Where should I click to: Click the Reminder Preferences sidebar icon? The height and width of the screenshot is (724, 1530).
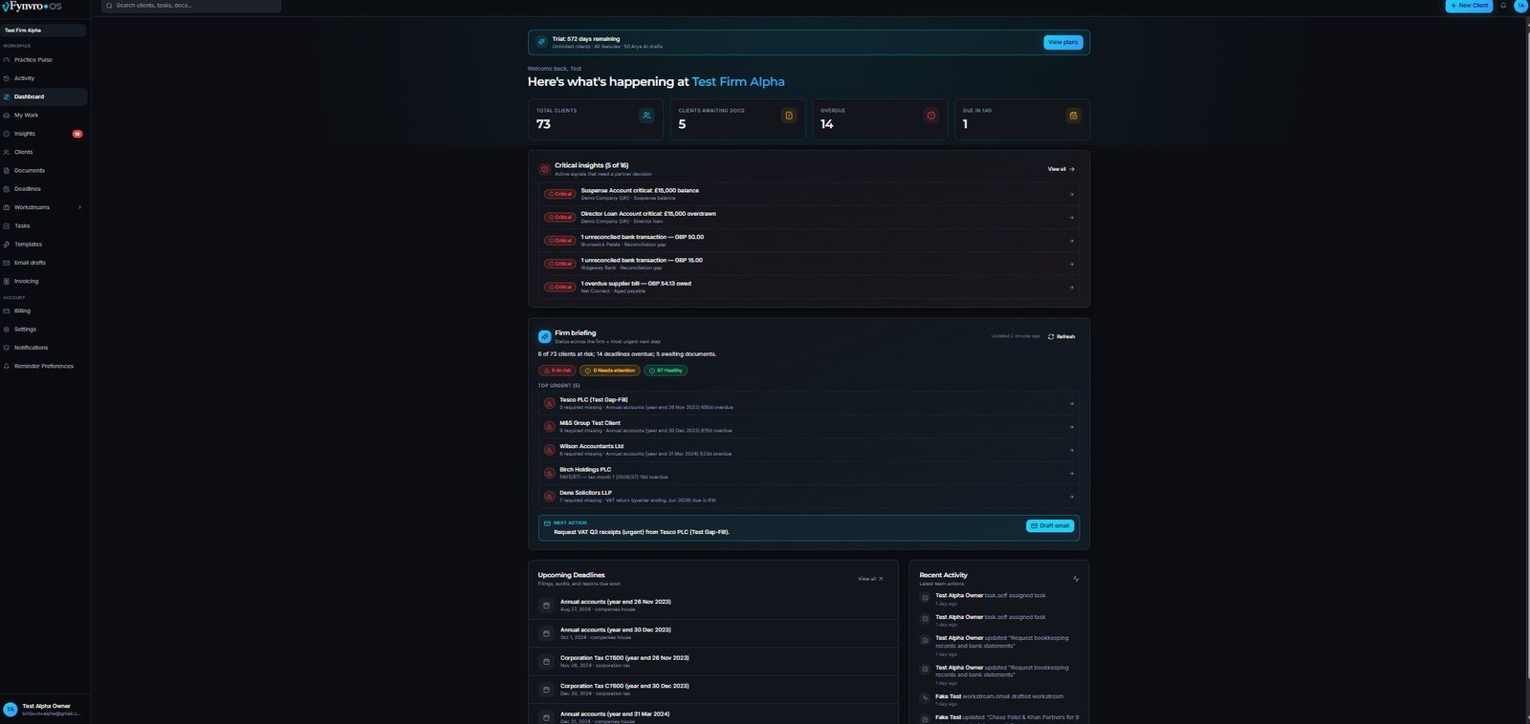(x=7, y=367)
